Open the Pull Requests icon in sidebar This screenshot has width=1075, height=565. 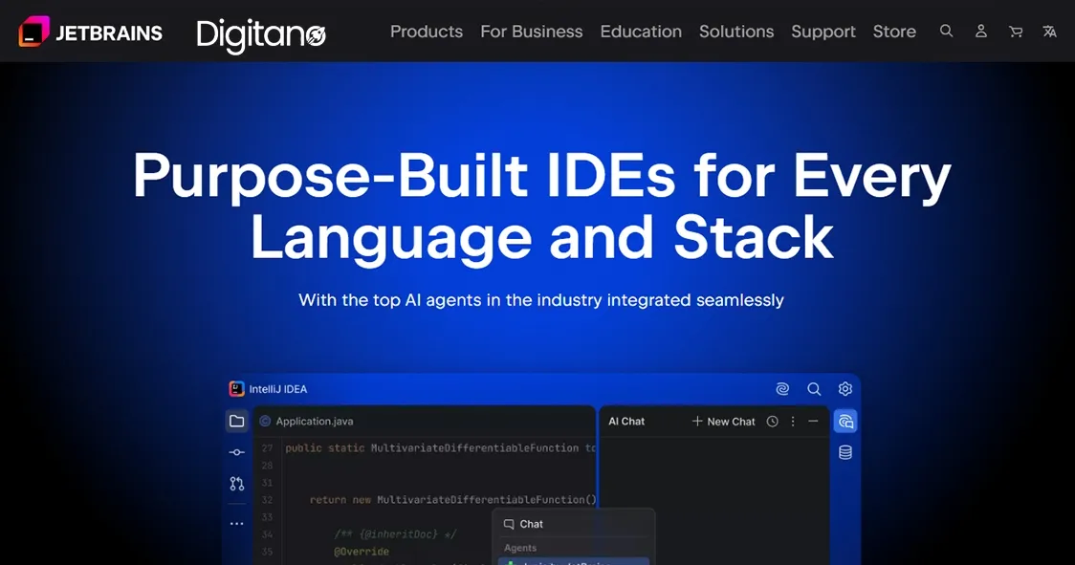[236, 484]
